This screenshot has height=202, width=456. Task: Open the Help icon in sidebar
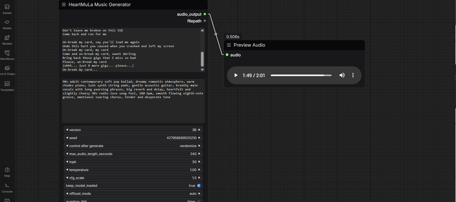tap(7, 172)
